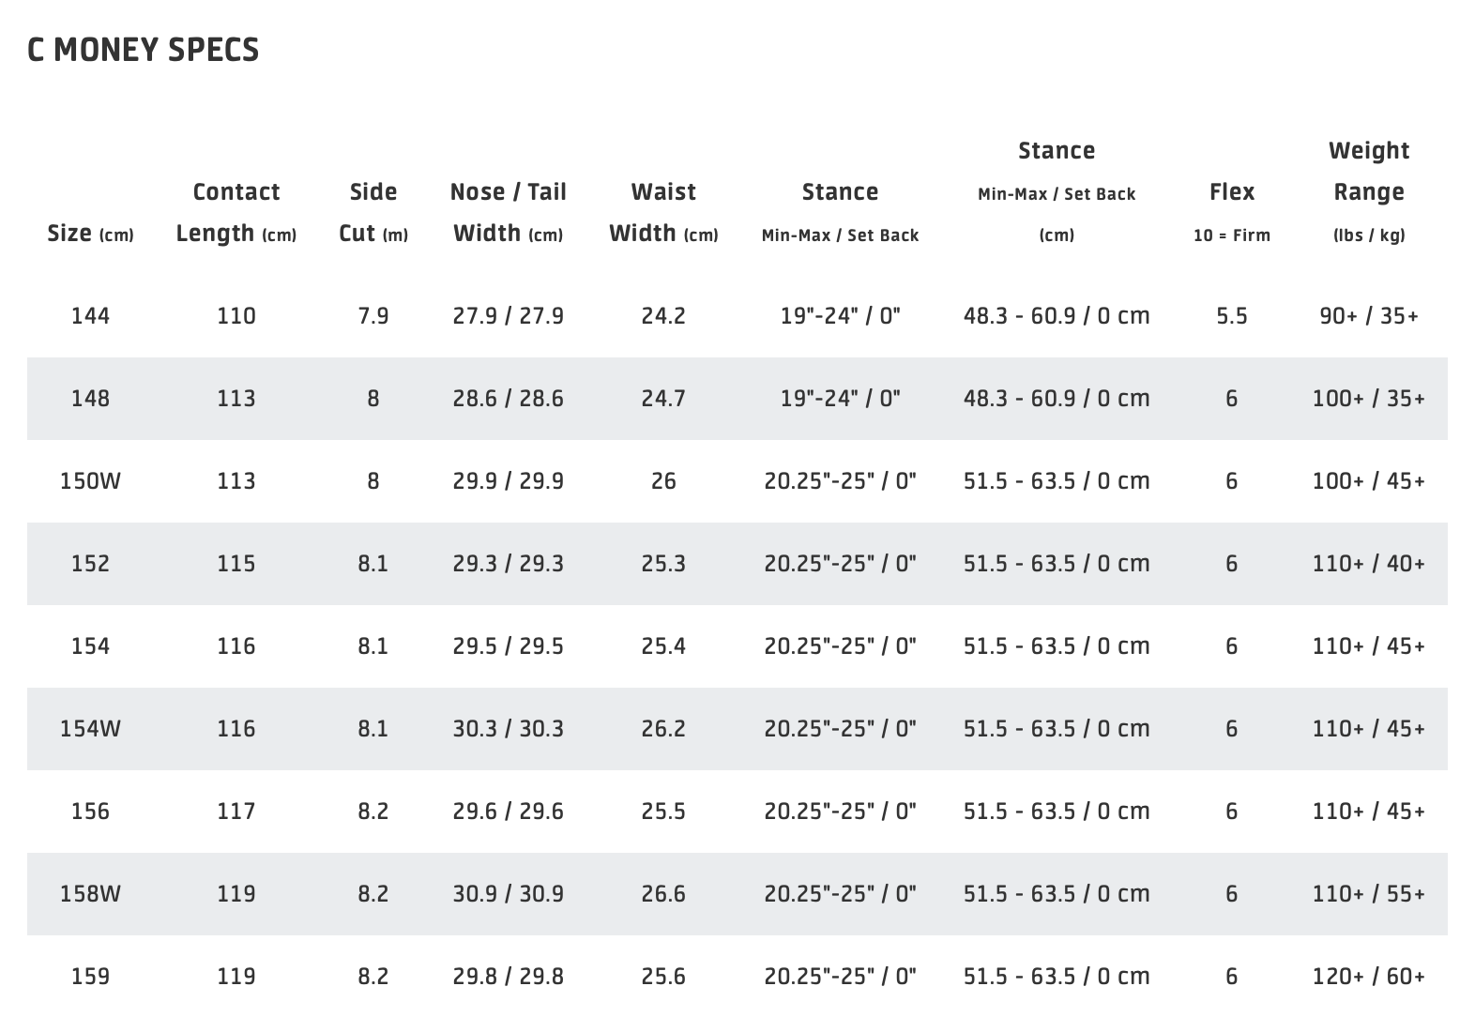Click the 158W size cell
The height and width of the screenshot is (1032, 1475).
tap(90, 894)
